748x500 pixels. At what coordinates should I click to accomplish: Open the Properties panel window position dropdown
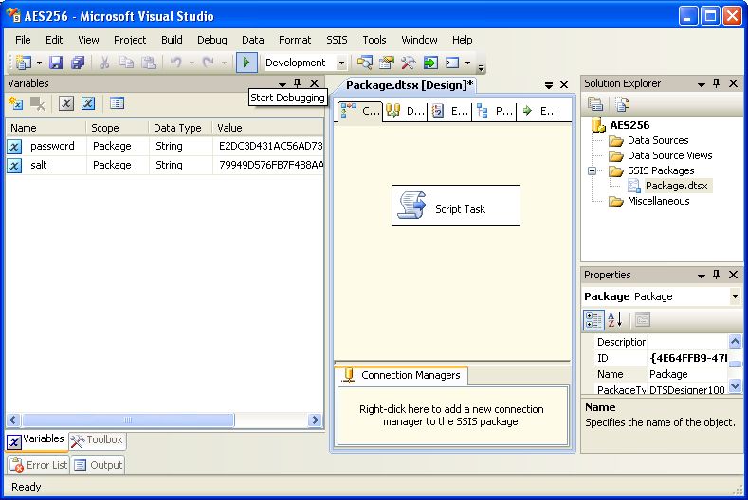[702, 275]
